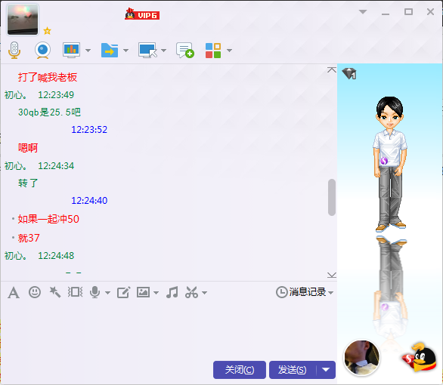Open the file transfer folder icon
The image size is (443, 385).
110,51
